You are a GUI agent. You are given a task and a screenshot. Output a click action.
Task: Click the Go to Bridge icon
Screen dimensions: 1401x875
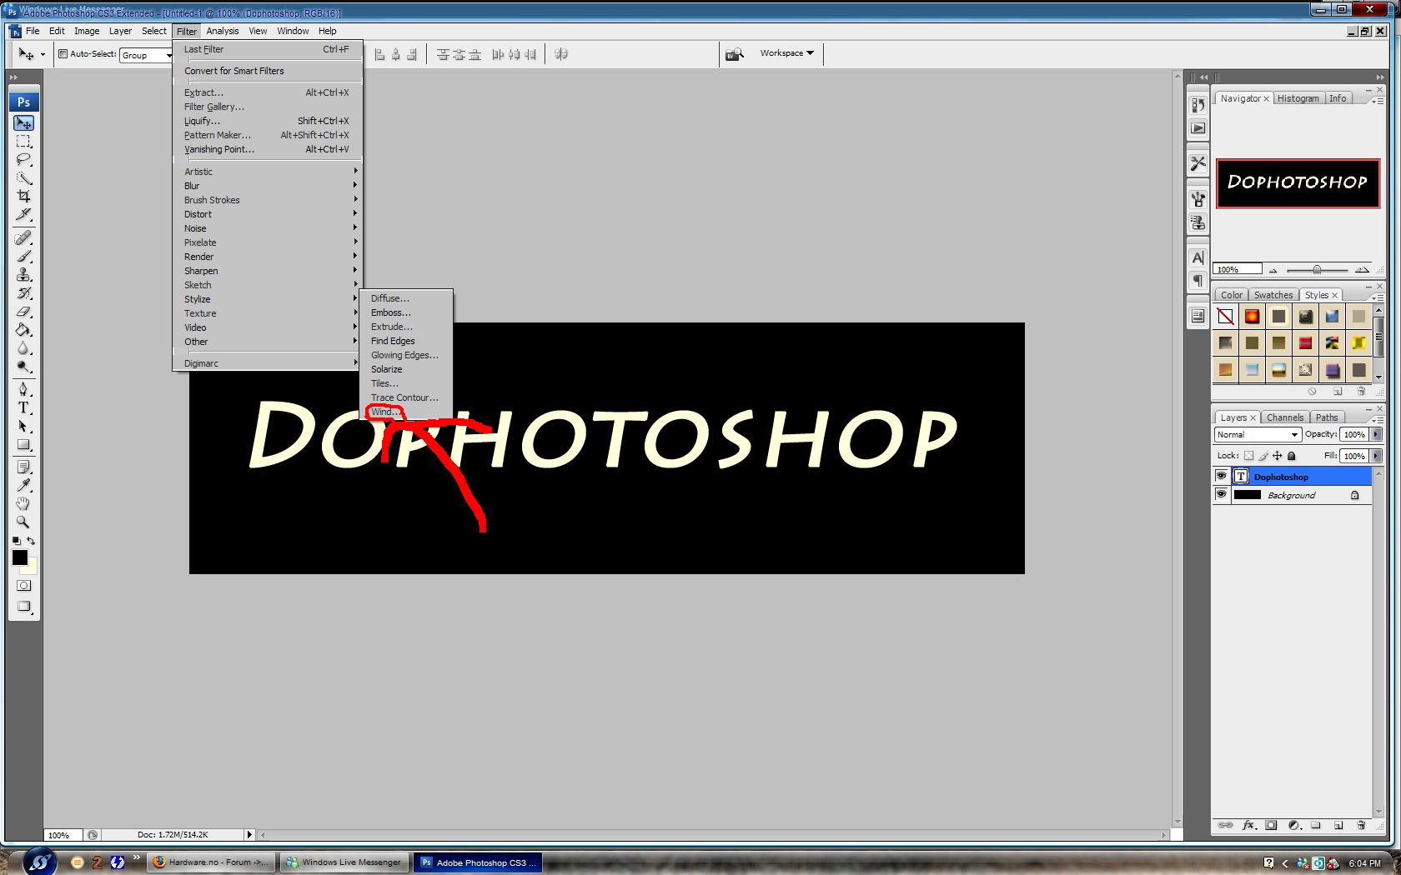click(734, 54)
